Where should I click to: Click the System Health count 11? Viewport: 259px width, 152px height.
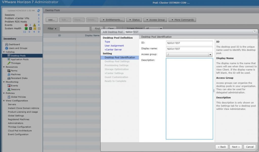(25, 32)
